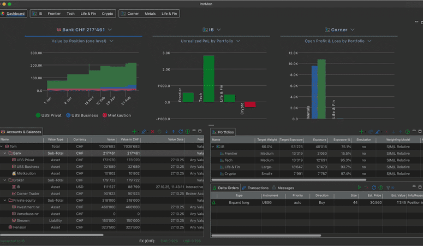The image size is (423, 246).
Task: Collapse the Broker group in accounts tree
Action: [x=5, y=180]
